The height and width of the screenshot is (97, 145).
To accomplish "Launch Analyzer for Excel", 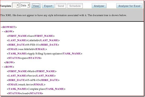I will click(129, 6).
